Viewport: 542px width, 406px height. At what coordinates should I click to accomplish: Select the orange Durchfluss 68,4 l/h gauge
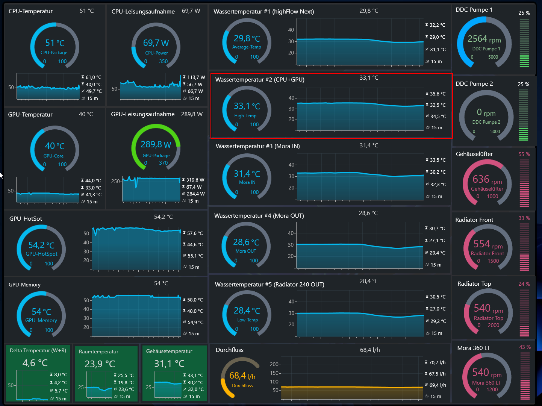click(x=241, y=377)
